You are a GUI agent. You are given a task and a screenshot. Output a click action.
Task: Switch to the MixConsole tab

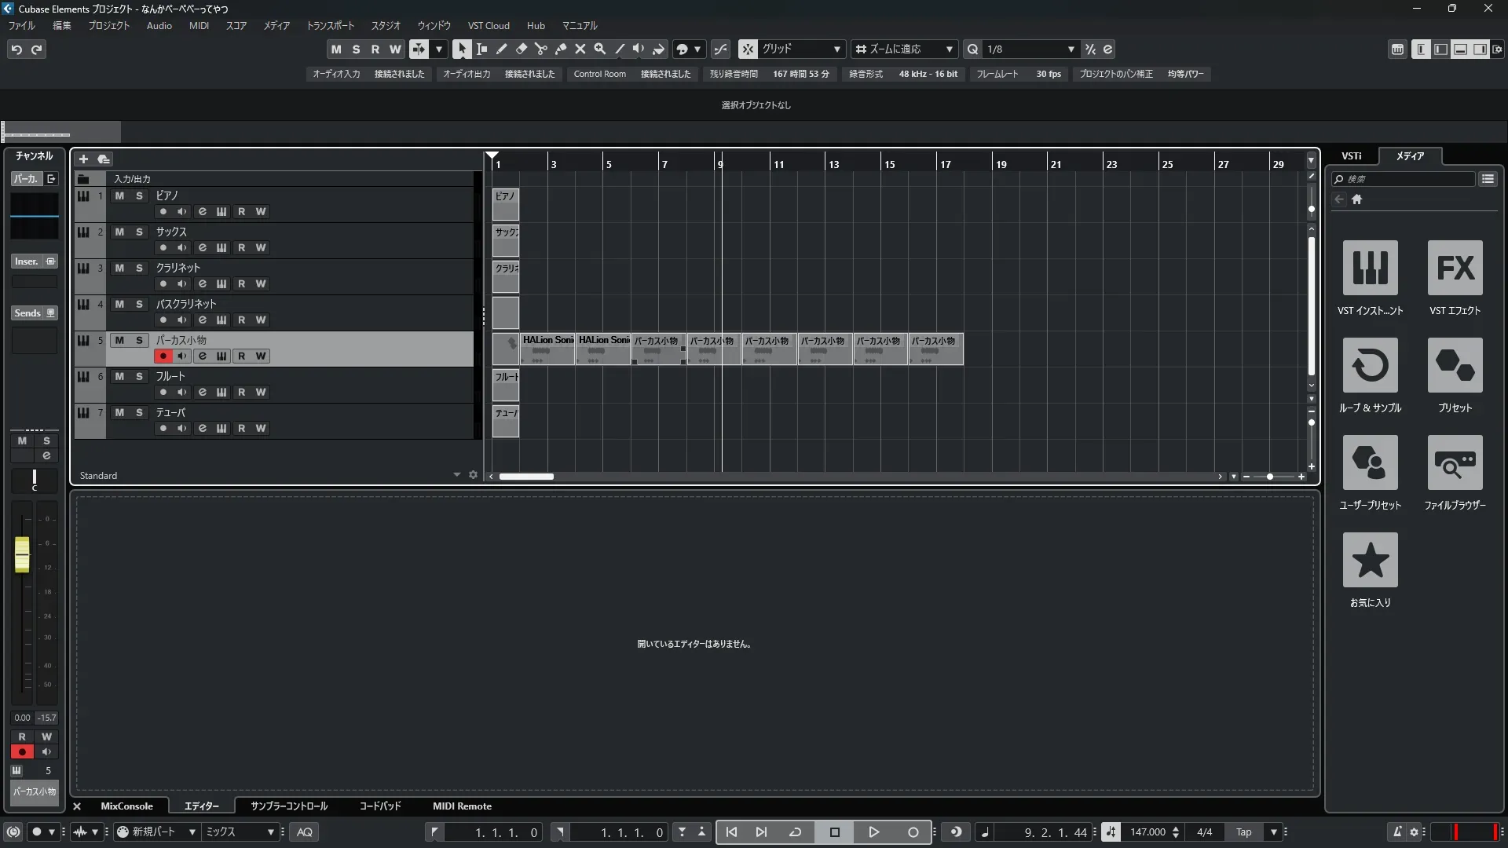coord(126,806)
